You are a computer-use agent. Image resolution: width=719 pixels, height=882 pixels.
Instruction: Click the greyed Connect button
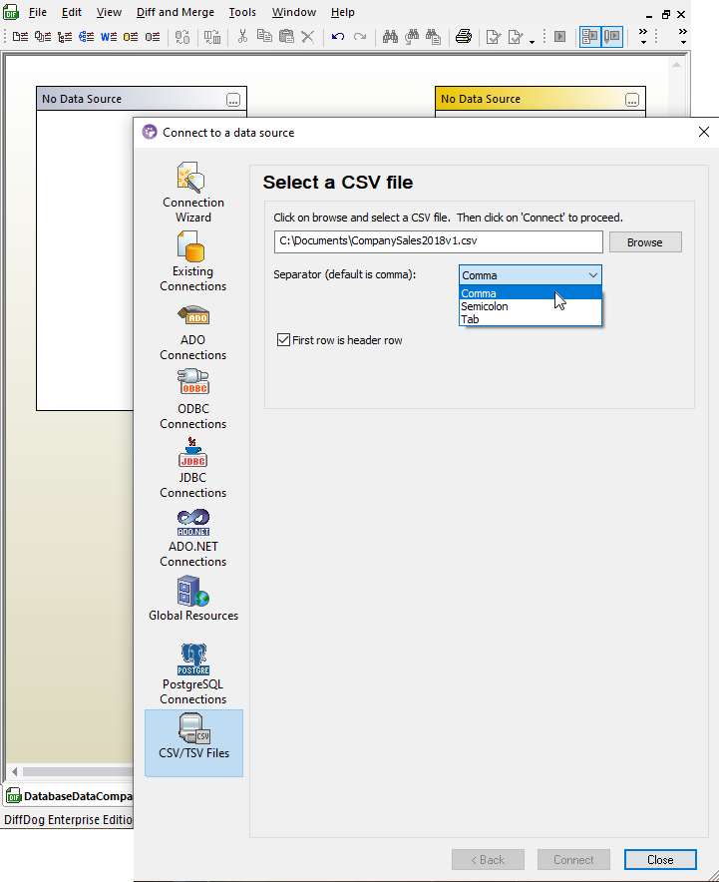[573, 859]
